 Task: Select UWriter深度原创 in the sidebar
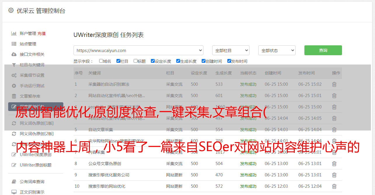(36, 155)
